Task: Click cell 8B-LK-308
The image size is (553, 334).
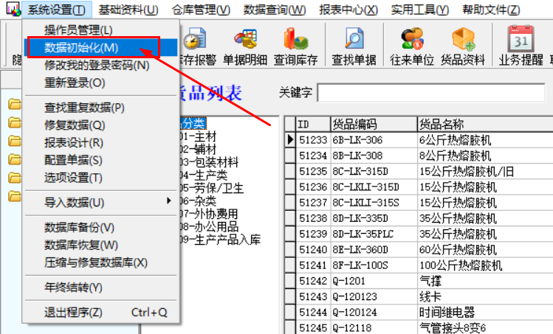Action: [374, 156]
